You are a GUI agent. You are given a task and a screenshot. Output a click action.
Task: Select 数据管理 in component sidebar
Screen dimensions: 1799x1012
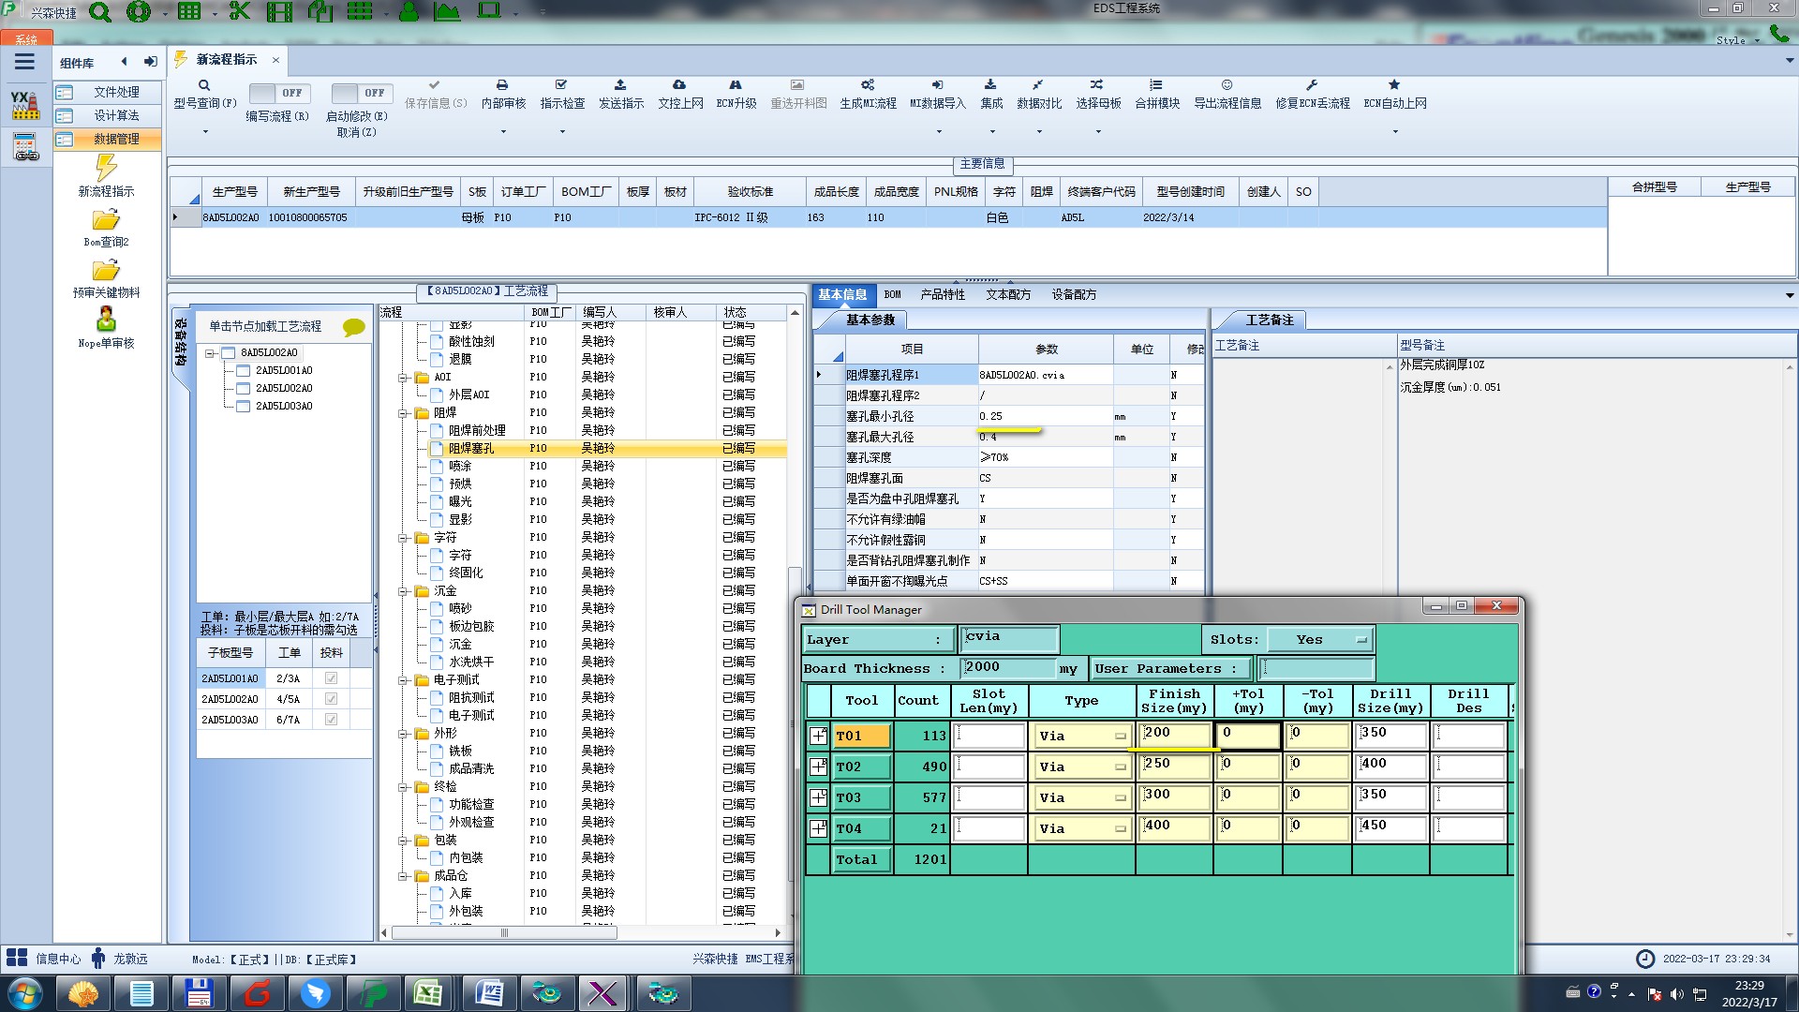point(116,139)
